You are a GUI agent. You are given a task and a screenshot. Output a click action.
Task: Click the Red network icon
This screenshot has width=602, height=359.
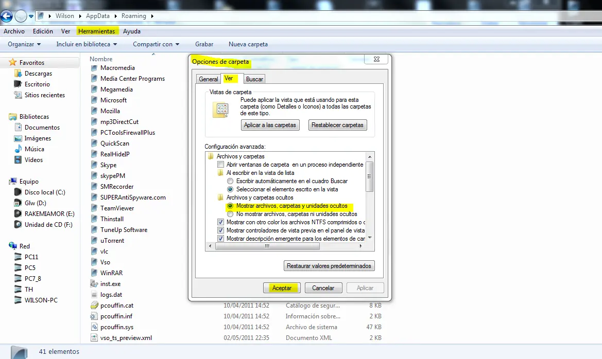[13, 246]
